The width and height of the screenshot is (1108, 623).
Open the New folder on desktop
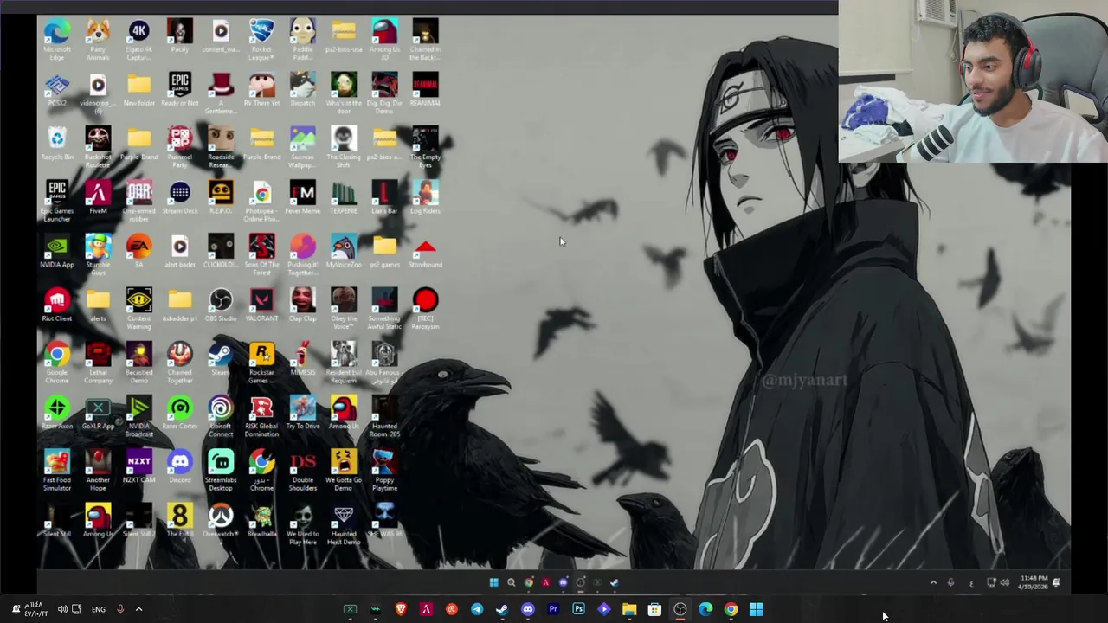click(x=138, y=90)
